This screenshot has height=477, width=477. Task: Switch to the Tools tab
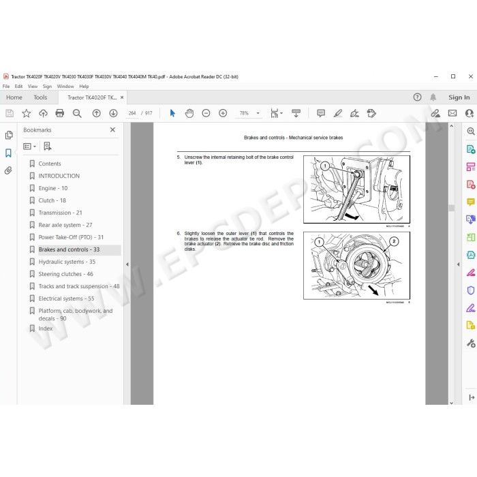click(40, 97)
